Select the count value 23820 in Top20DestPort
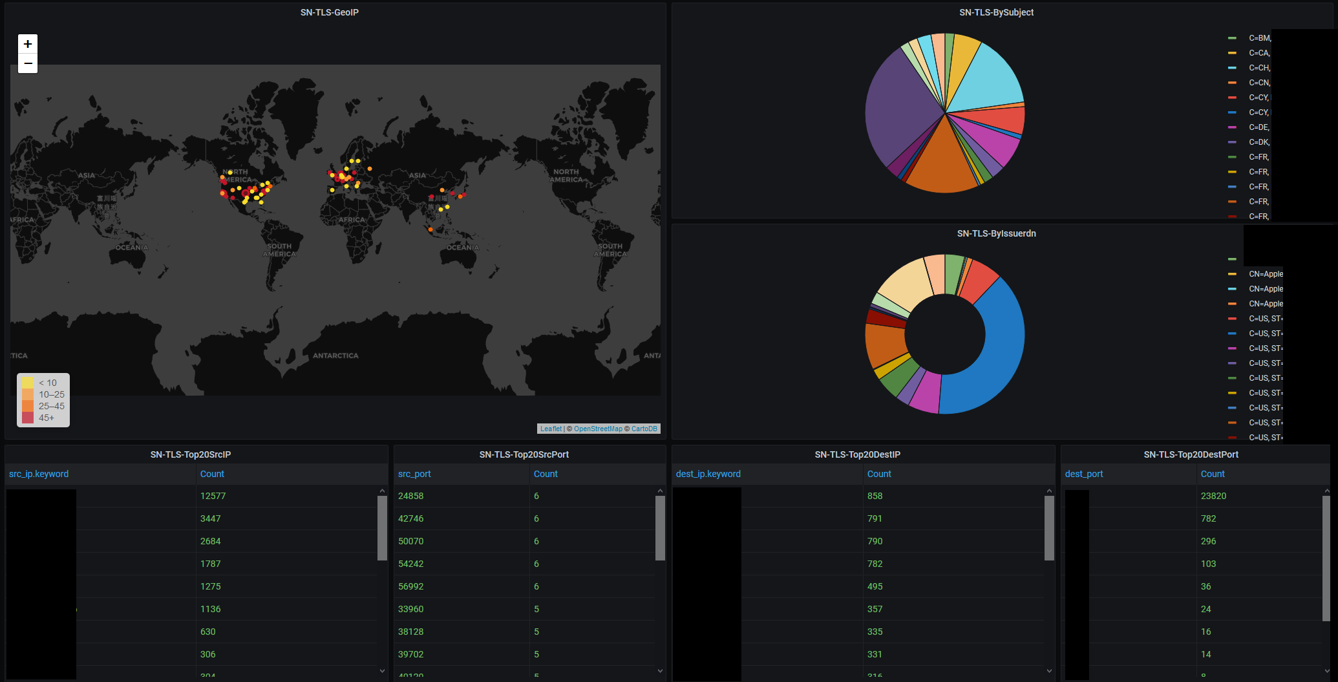The image size is (1338, 682). (x=1214, y=496)
